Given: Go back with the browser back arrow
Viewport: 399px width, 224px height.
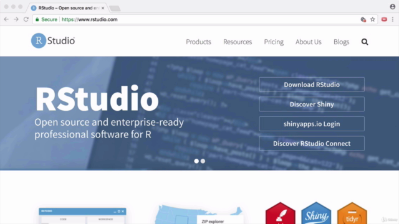Looking at the screenshot, I should (6, 19).
